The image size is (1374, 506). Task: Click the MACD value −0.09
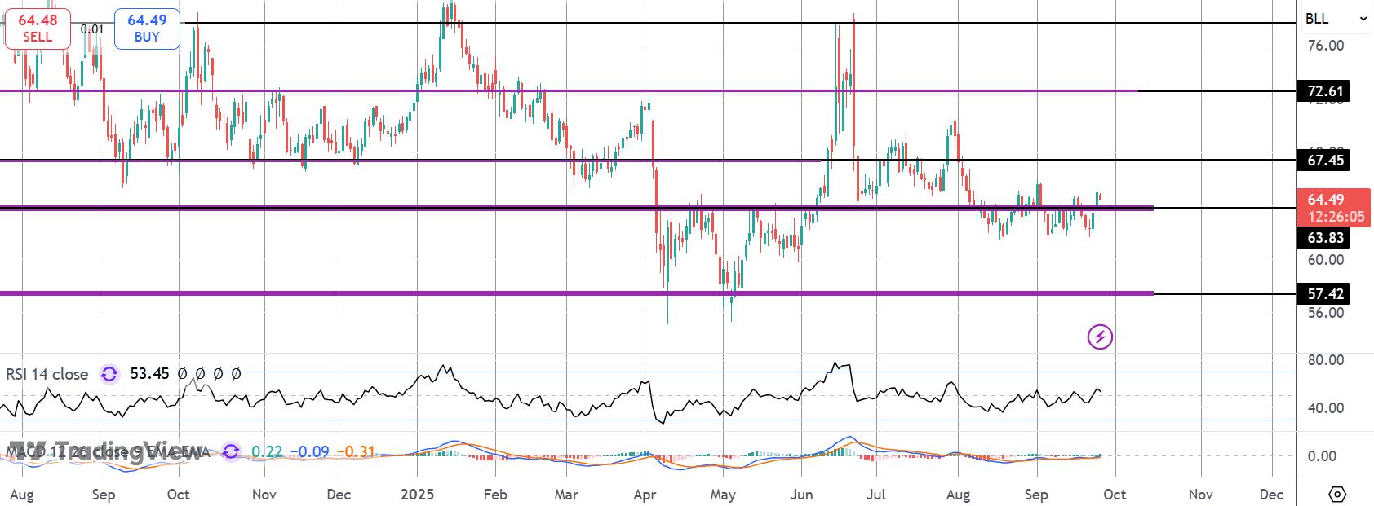pos(308,451)
